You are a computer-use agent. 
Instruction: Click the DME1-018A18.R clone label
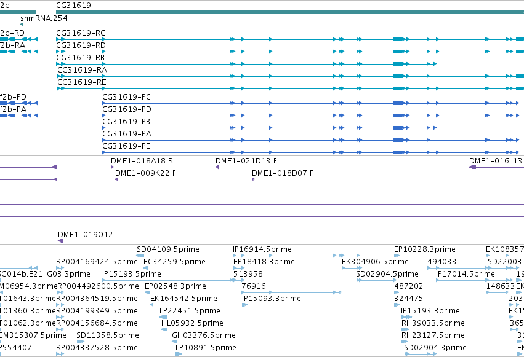tap(142, 161)
